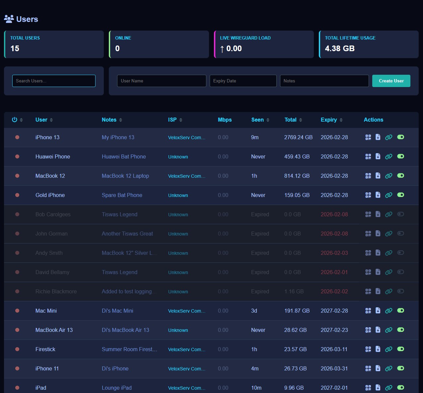Focus the Search Users field
Screen dimensions: 423x393
[54, 81]
